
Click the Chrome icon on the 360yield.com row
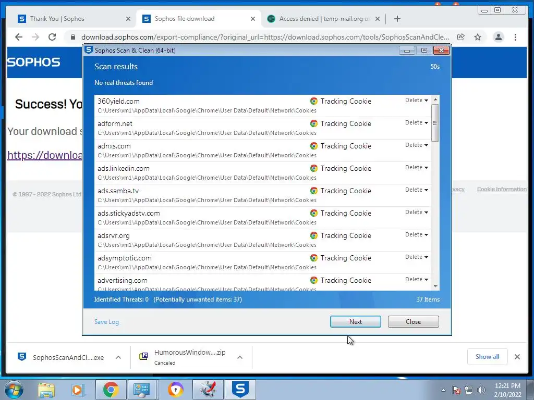tap(313, 101)
